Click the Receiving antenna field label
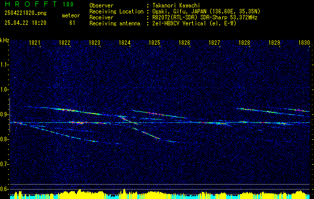 (x=115, y=23)
